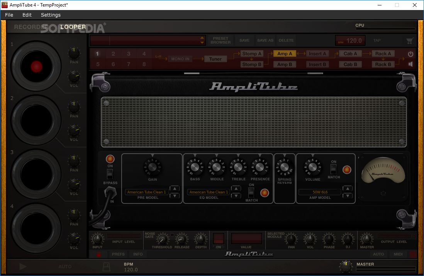Open the 50W 6L6 amp model selector
Screen dimensions: 424x276
tap(320, 192)
